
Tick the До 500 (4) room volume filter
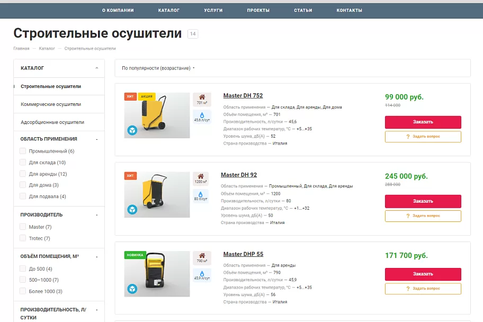click(x=22, y=269)
